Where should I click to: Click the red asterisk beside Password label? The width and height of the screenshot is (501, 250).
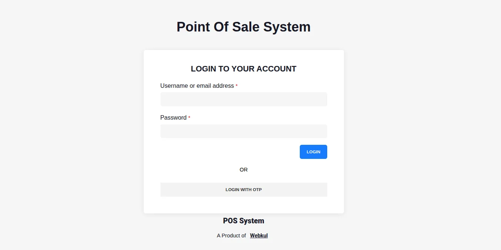coord(189,117)
